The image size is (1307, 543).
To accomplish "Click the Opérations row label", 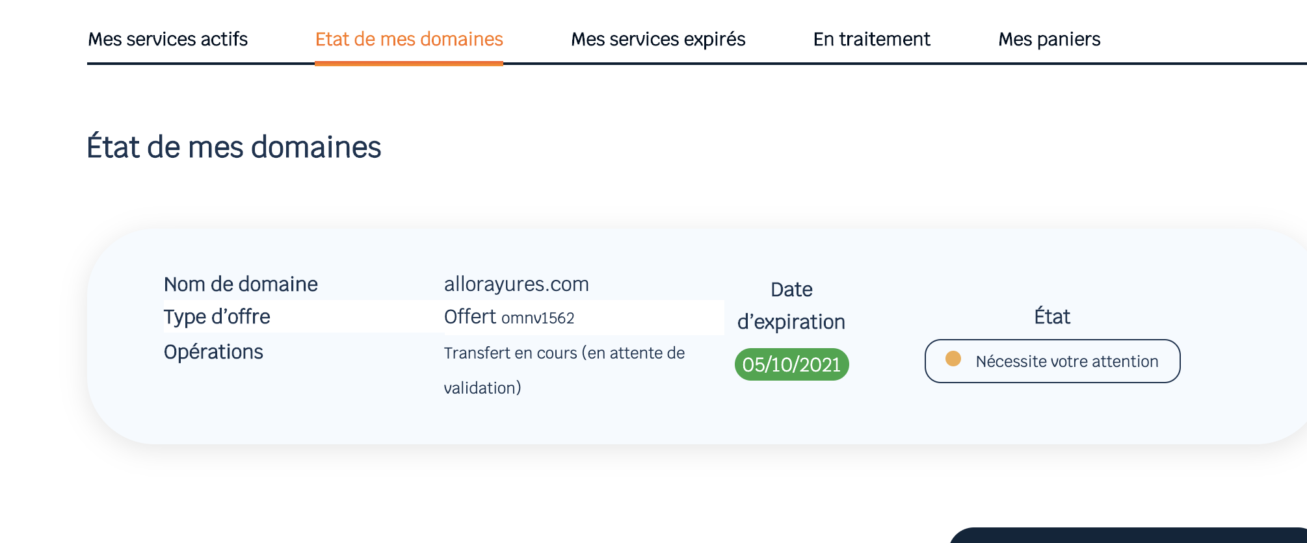I will (213, 352).
